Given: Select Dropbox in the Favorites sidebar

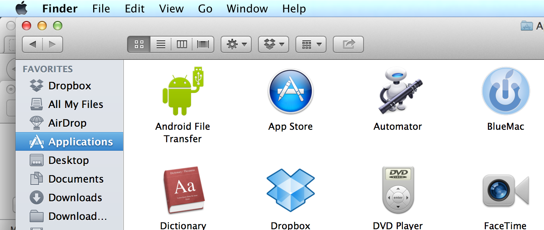Looking at the screenshot, I should pyautogui.click(x=69, y=85).
